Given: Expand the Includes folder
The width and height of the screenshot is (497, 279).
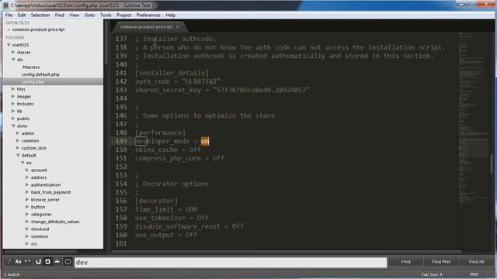Looking at the screenshot, I should (x=13, y=104).
